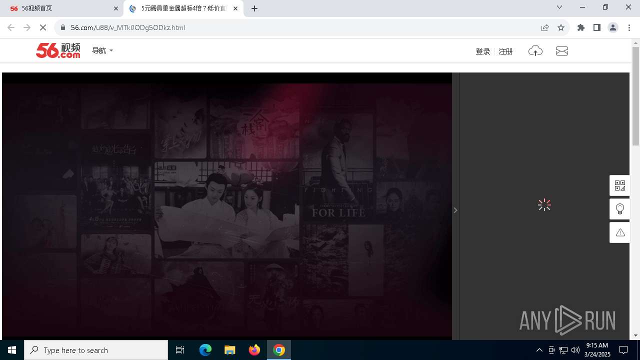
Task: Expand the 导航 navigation dropdown
Action: [102, 50]
